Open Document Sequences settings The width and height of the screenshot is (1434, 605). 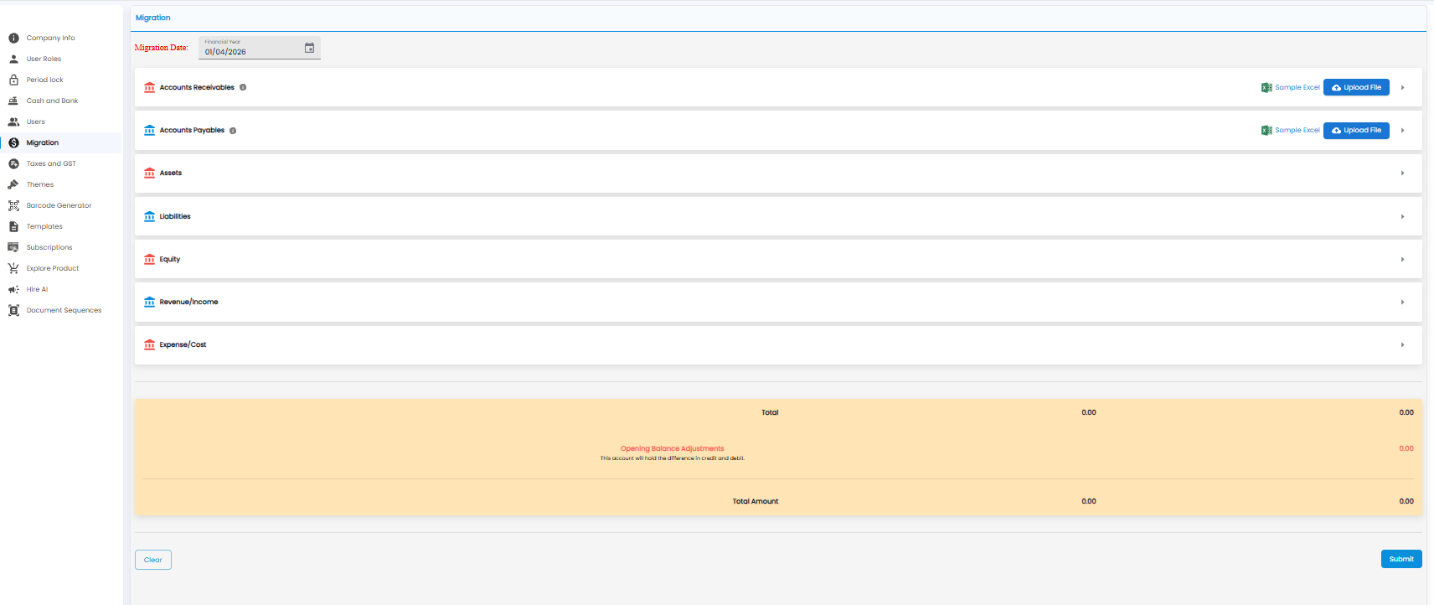coord(61,310)
